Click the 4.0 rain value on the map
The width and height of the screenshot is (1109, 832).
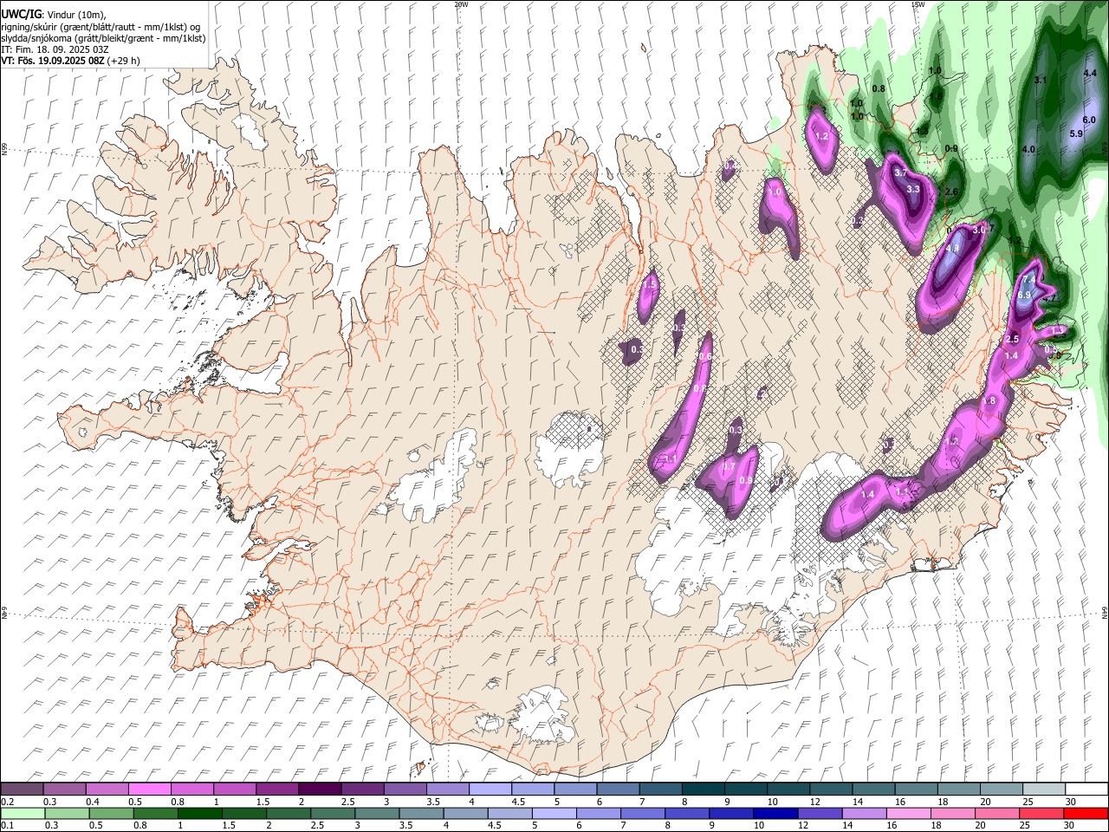click(x=1029, y=149)
